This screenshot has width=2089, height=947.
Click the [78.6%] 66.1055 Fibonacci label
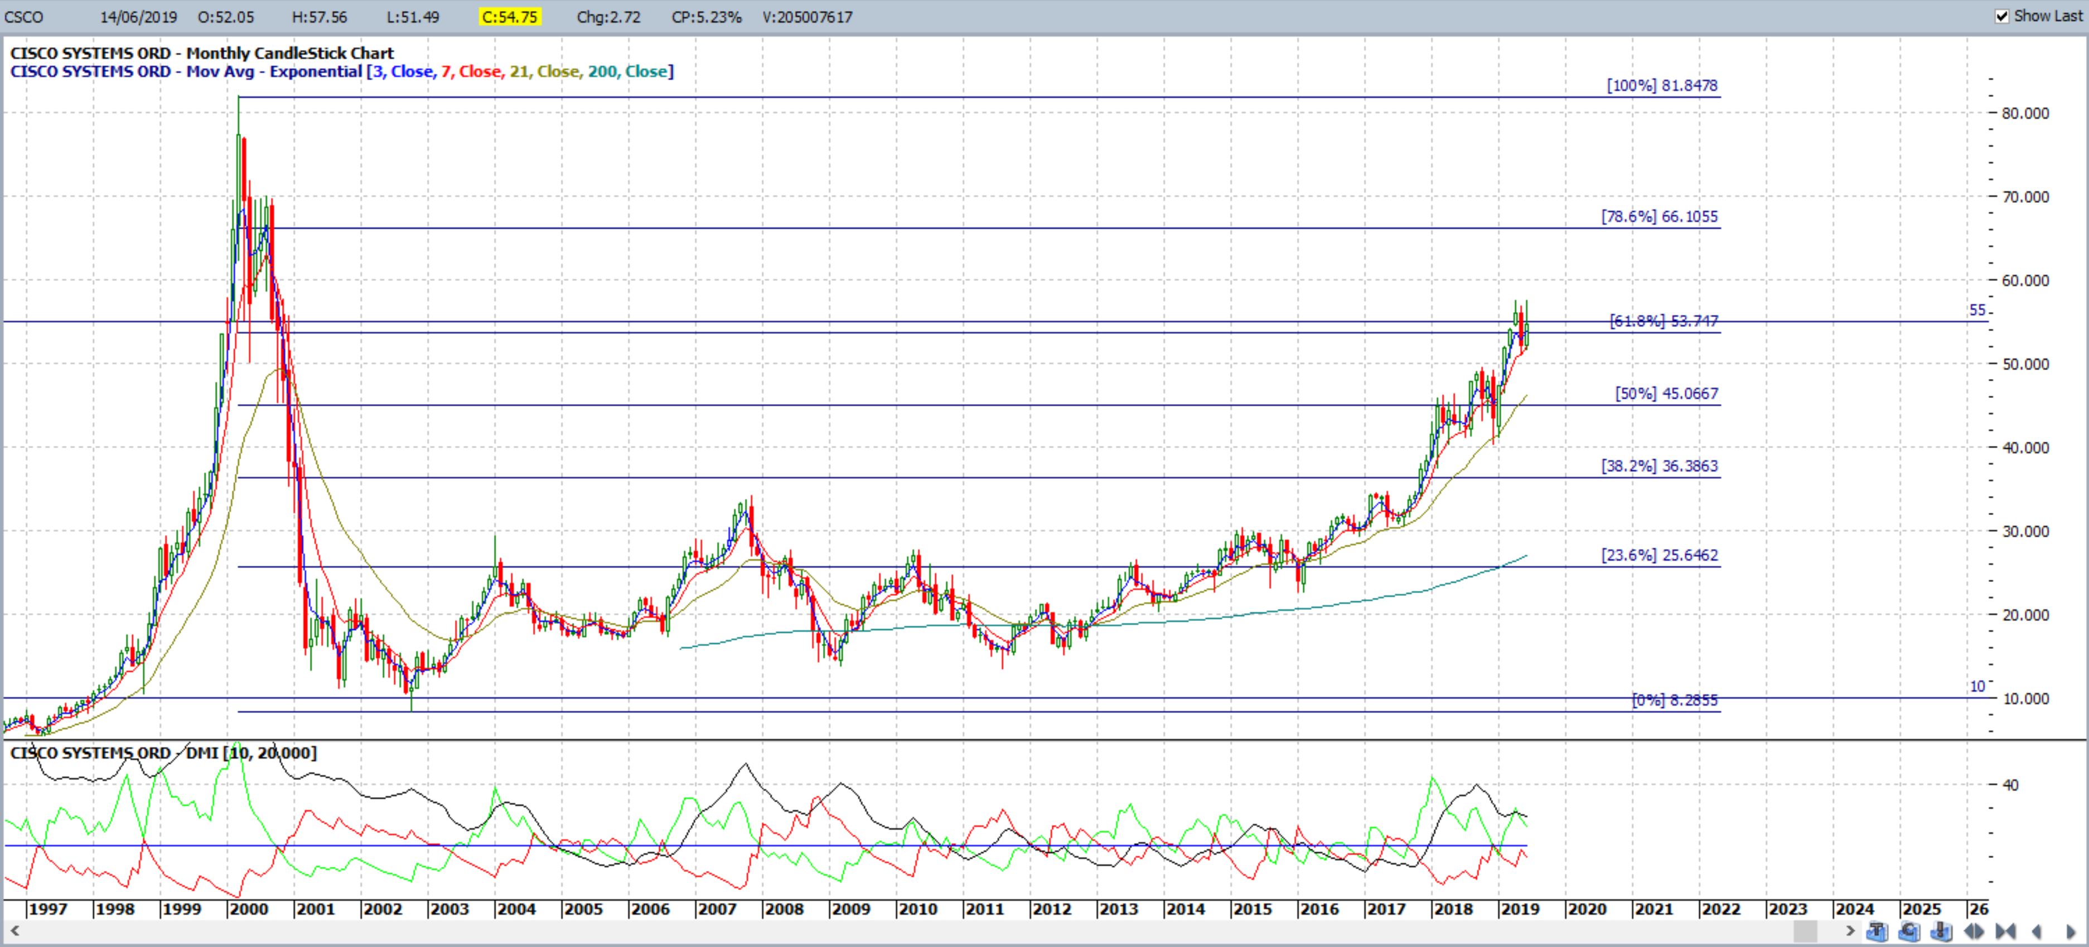click(x=1659, y=216)
